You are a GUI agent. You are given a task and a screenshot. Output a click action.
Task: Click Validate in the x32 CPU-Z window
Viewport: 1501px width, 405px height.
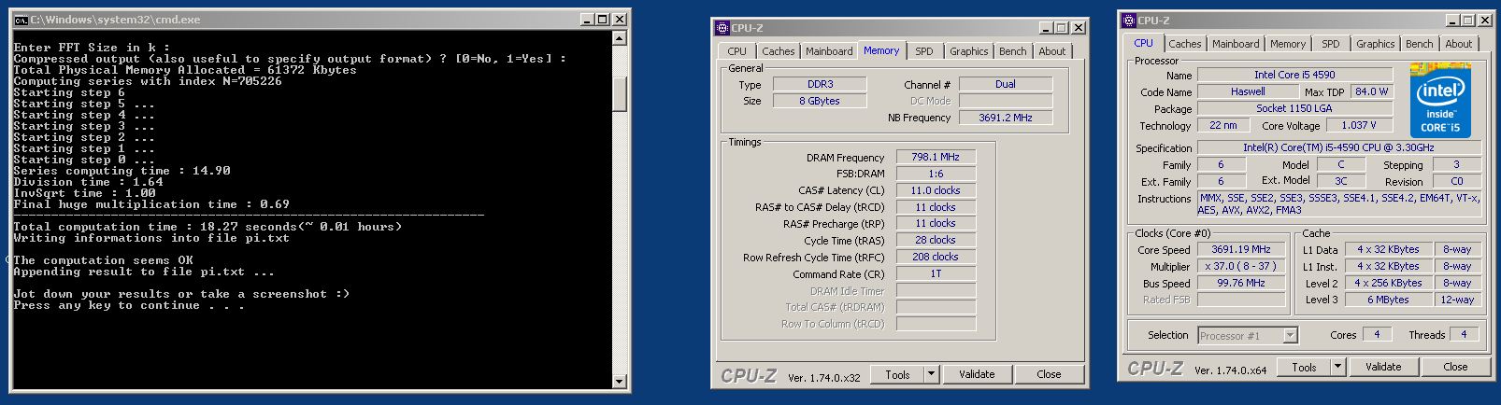tap(977, 374)
